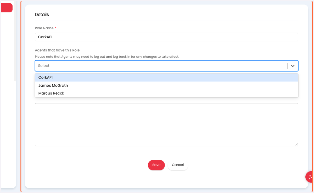Open the Agents select dropdown chevron

[x=293, y=66]
